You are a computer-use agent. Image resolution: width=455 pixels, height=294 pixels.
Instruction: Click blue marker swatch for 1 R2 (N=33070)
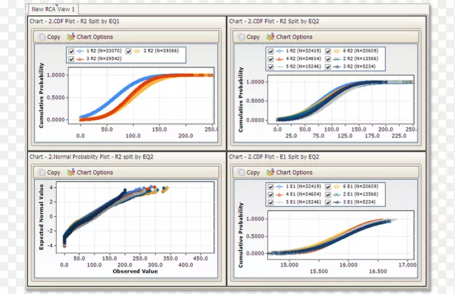[80, 51]
